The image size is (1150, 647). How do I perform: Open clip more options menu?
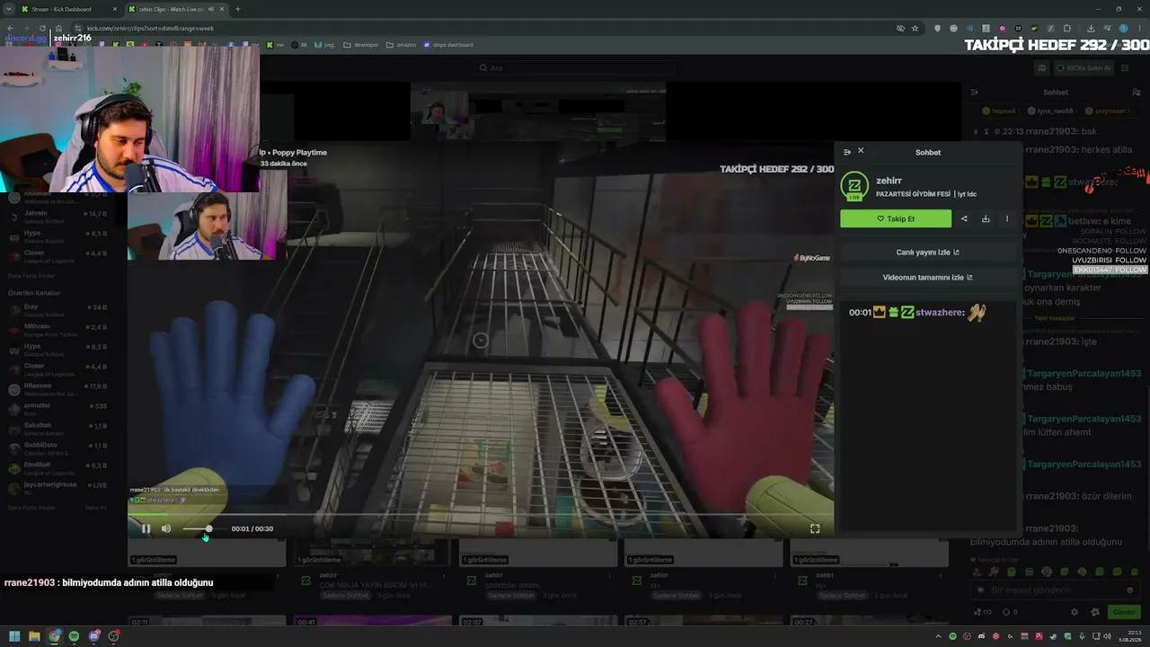1007,218
